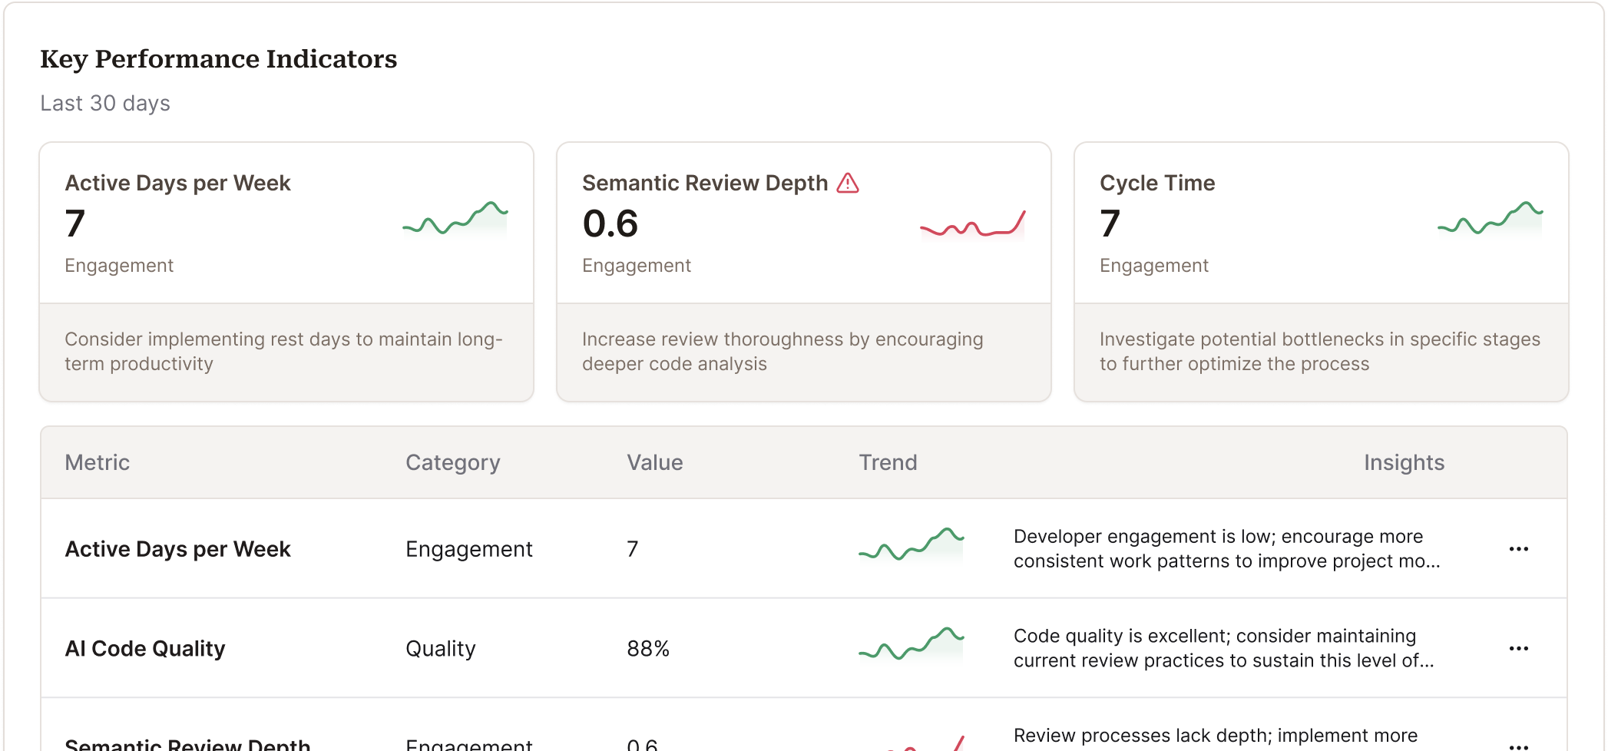The height and width of the screenshot is (751, 1608).
Task: Select AI Code Quality metric name in table
Action: click(x=145, y=649)
